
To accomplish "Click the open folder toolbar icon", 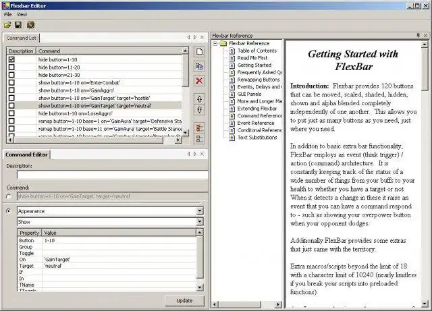I will click(7, 25).
